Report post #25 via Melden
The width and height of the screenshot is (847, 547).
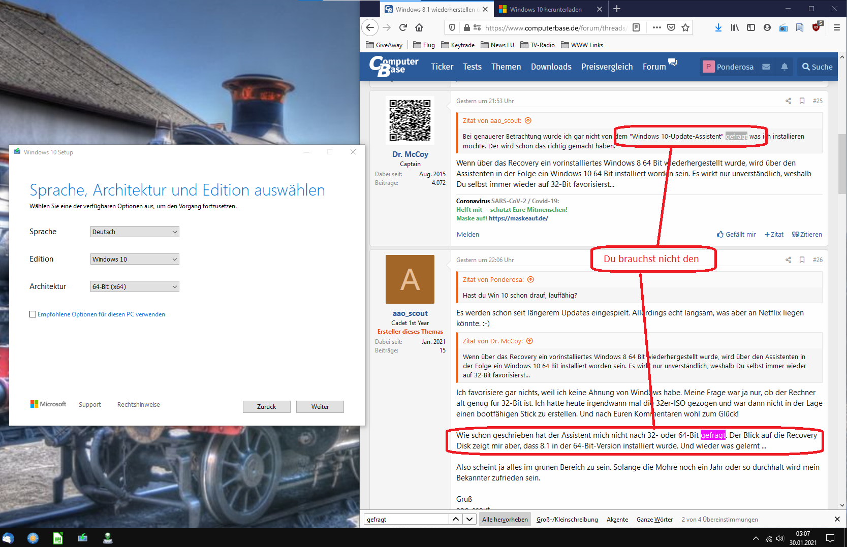pos(467,234)
